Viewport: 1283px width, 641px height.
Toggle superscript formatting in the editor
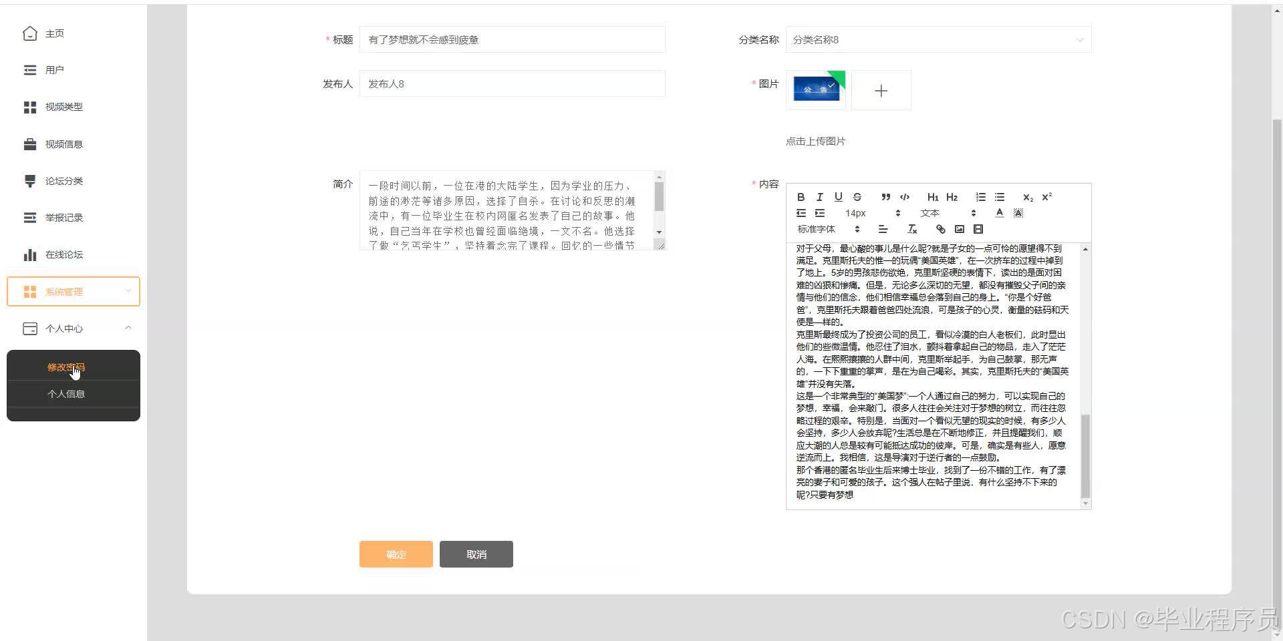[1047, 197]
